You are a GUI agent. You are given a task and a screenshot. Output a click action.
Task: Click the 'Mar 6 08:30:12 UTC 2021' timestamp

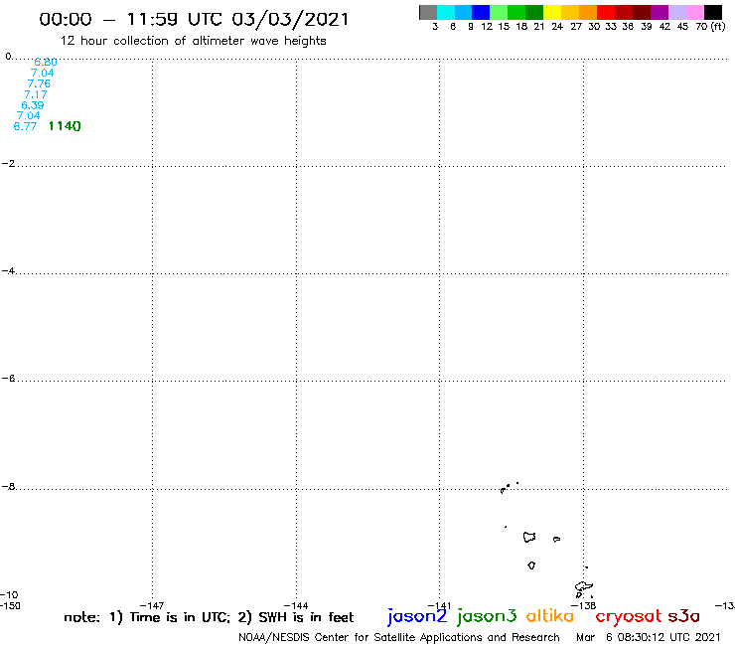(x=648, y=638)
